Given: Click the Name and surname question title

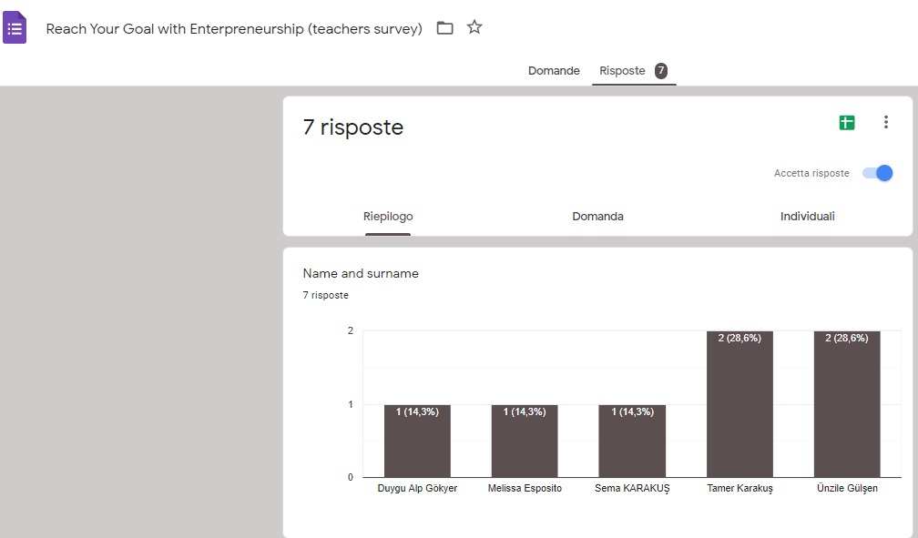Looking at the screenshot, I should click(361, 274).
